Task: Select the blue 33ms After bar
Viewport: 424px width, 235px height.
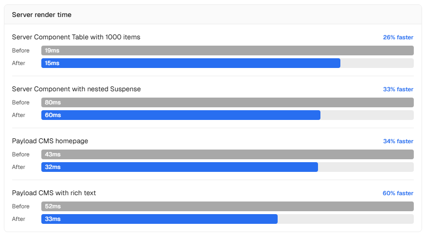Action: click(159, 219)
